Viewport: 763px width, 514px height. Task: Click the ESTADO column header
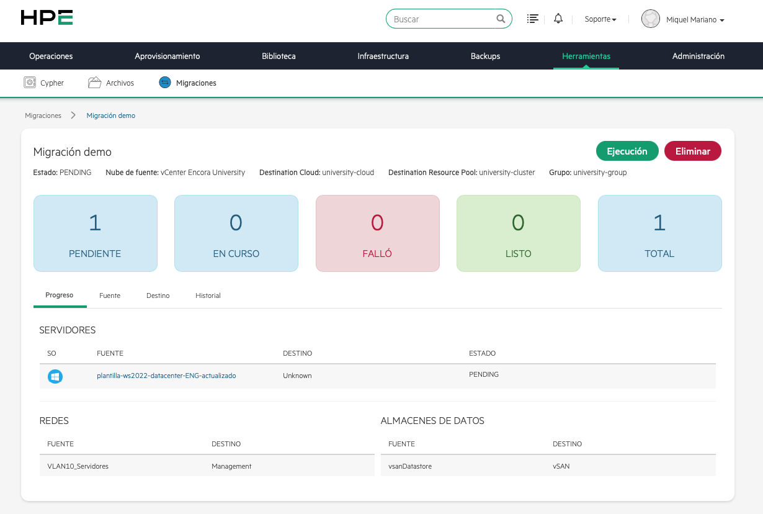482,353
